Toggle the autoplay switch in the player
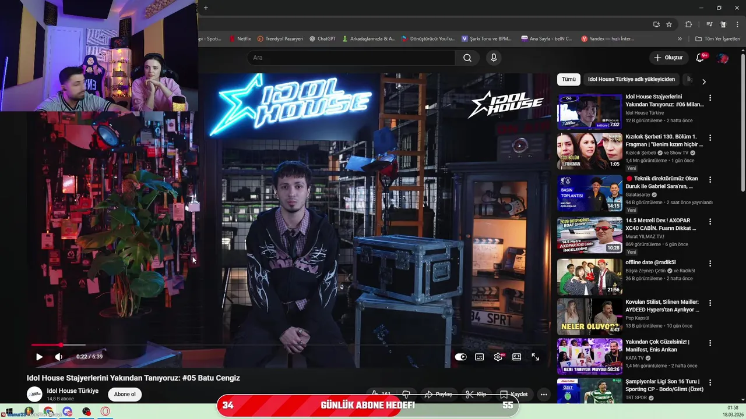The height and width of the screenshot is (419, 746). click(x=460, y=357)
